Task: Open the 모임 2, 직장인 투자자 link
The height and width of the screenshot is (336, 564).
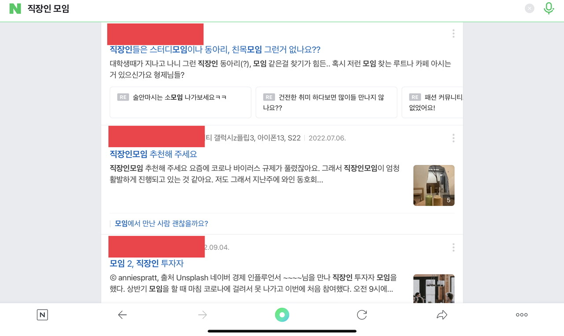Action: pos(147,263)
